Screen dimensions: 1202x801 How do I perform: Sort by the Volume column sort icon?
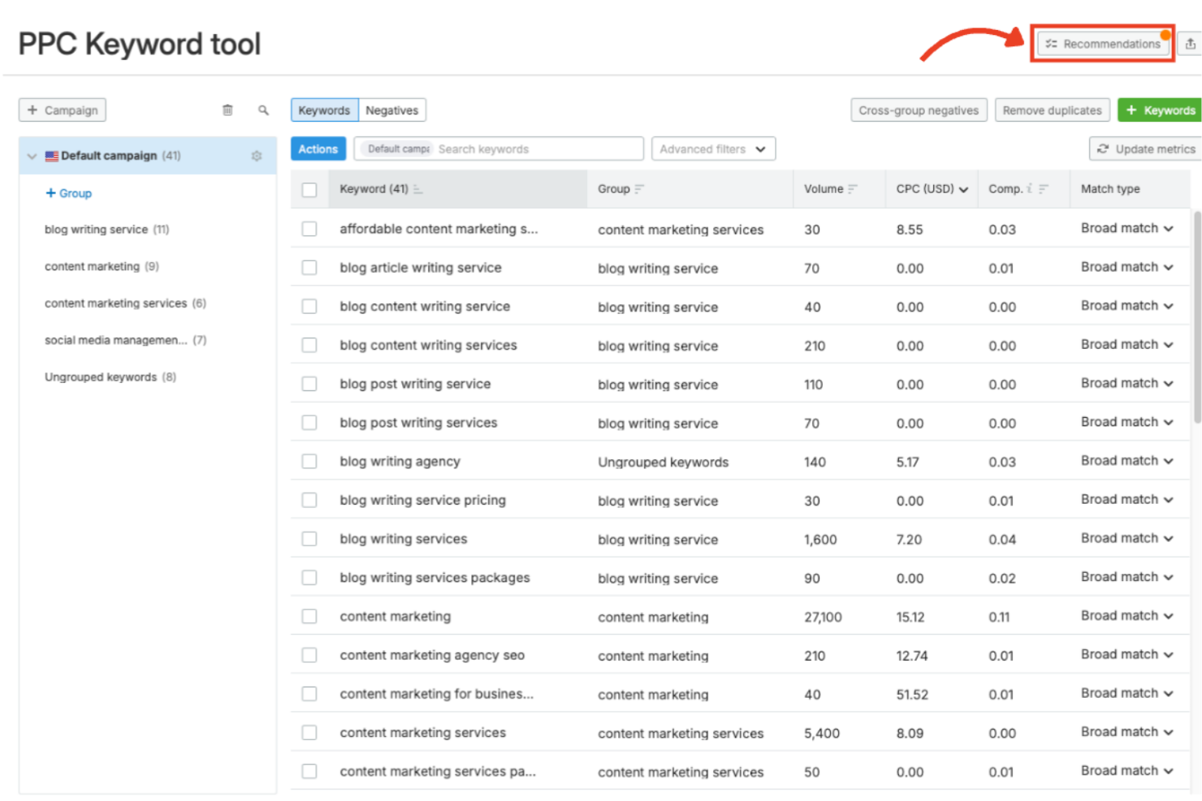[x=853, y=189]
